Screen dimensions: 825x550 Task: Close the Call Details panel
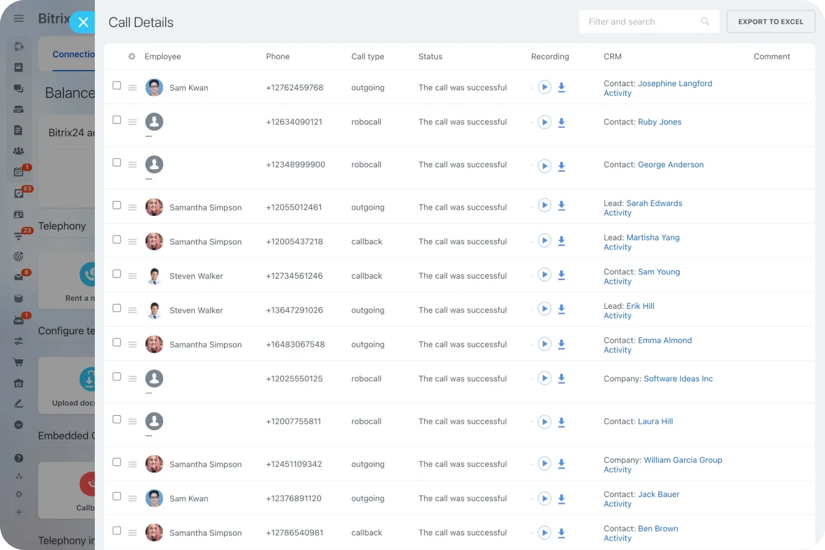click(83, 22)
